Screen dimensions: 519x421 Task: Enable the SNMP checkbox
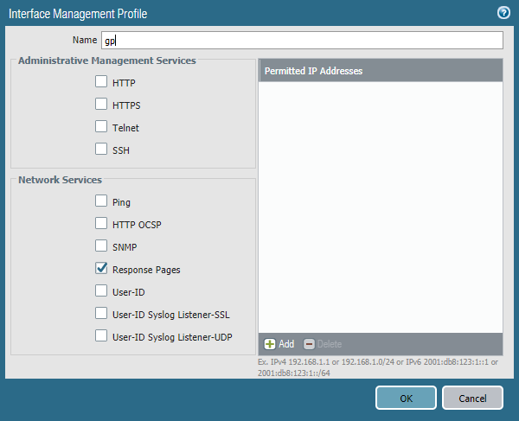[102, 247]
